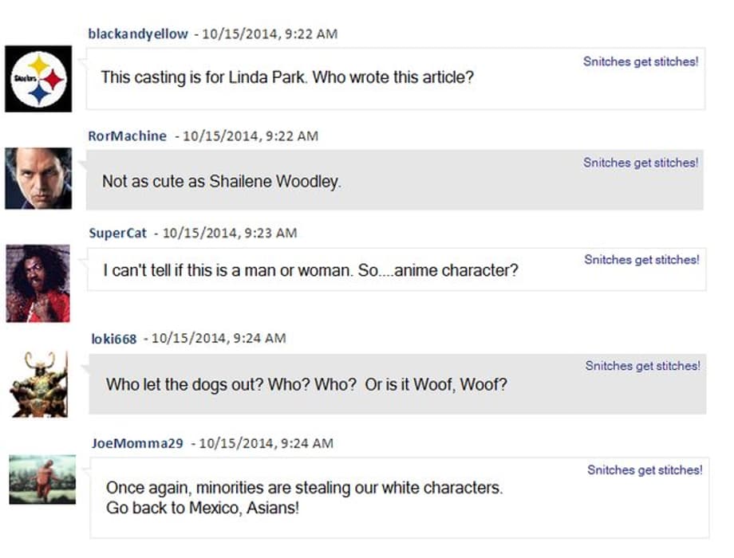
Task: Click the 9:22 AM timestamp on blackandyellow's post
Action: [270, 33]
